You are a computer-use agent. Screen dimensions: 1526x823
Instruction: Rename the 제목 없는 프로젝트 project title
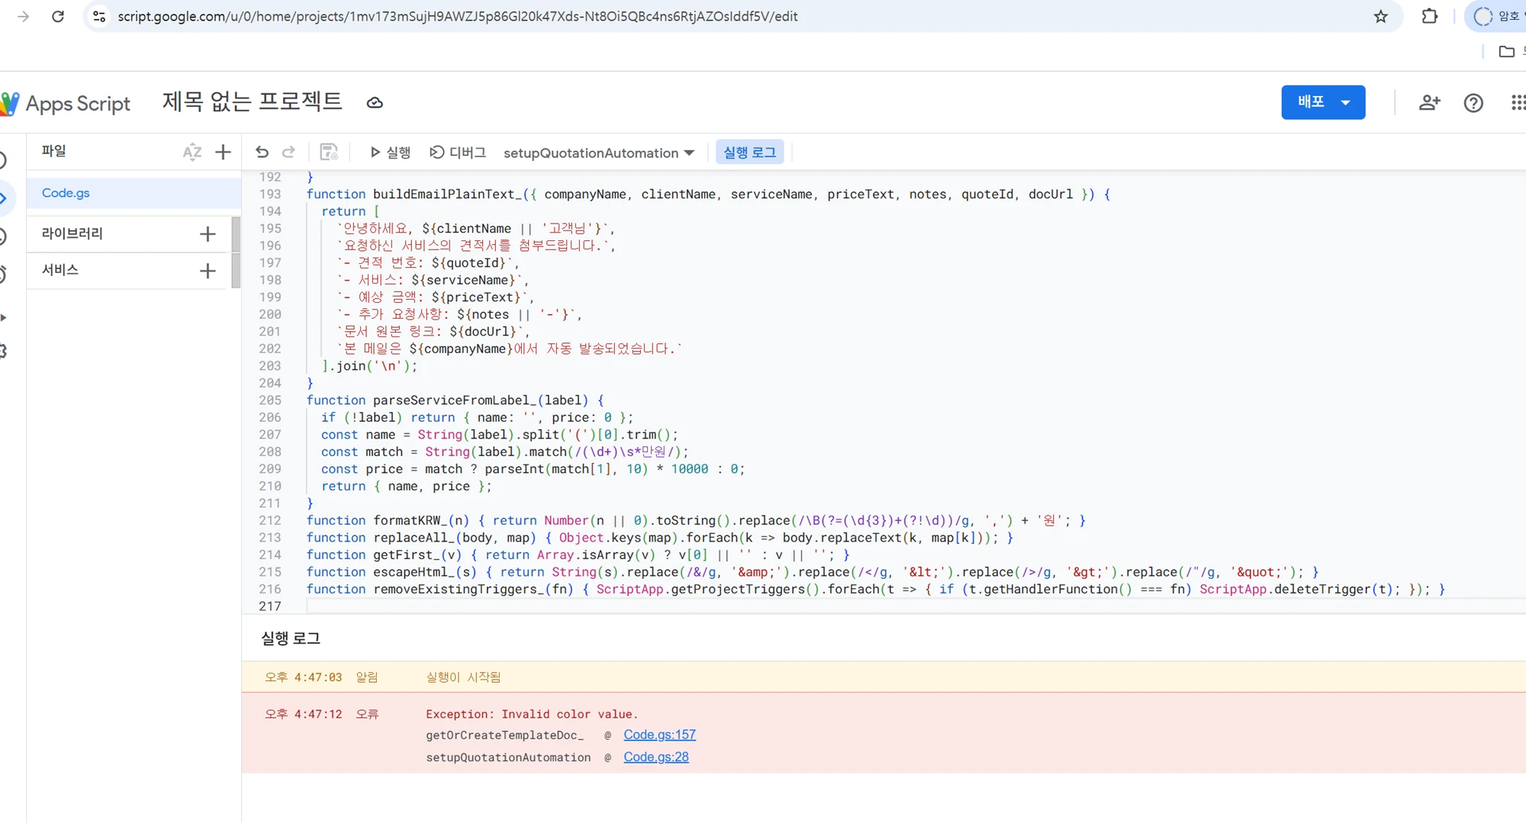tap(252, 101)
